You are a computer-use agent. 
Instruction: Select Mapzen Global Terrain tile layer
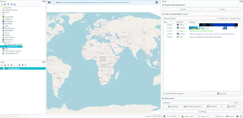coord(14,44)
